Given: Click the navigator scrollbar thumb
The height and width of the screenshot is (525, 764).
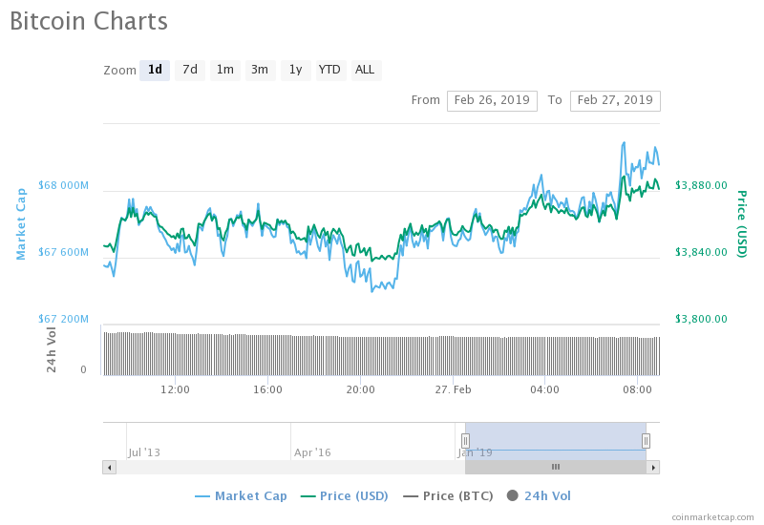Looking at the screenshot, I should coord(556,468).
